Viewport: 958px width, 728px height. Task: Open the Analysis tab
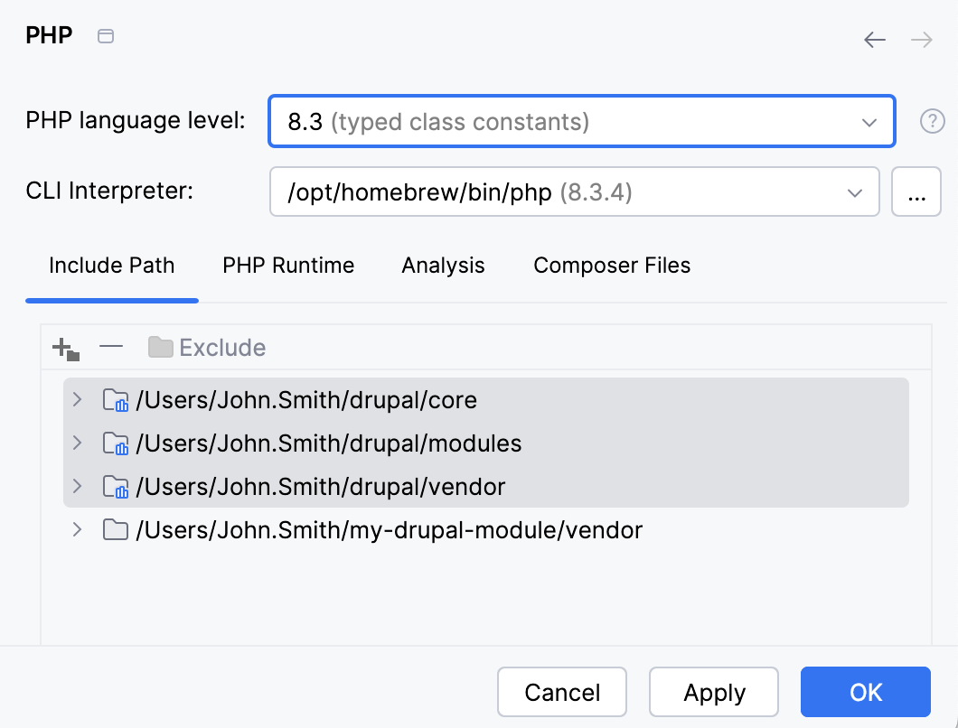pos(443,266)
